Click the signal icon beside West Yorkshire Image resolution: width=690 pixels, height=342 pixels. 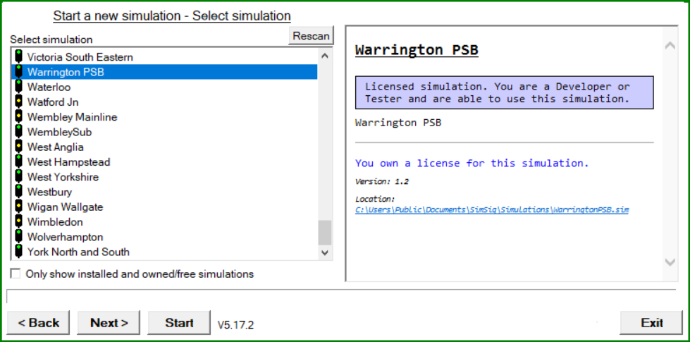click(18, 176)
